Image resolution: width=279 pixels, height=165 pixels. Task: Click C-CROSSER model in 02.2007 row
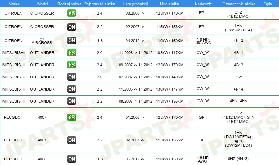click(42, 27)
